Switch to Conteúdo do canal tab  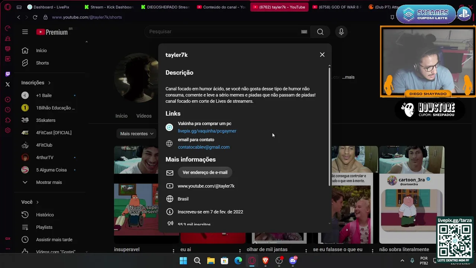222,7
